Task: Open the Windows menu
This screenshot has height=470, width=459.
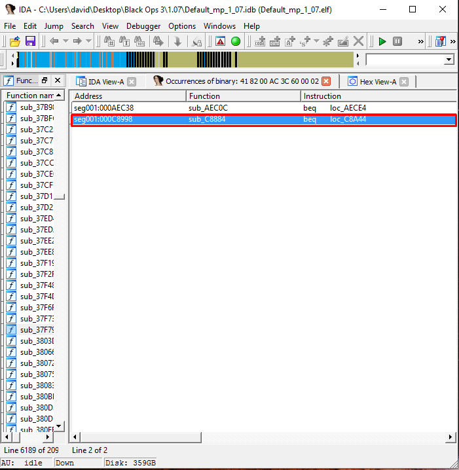Action: [219, 26]
